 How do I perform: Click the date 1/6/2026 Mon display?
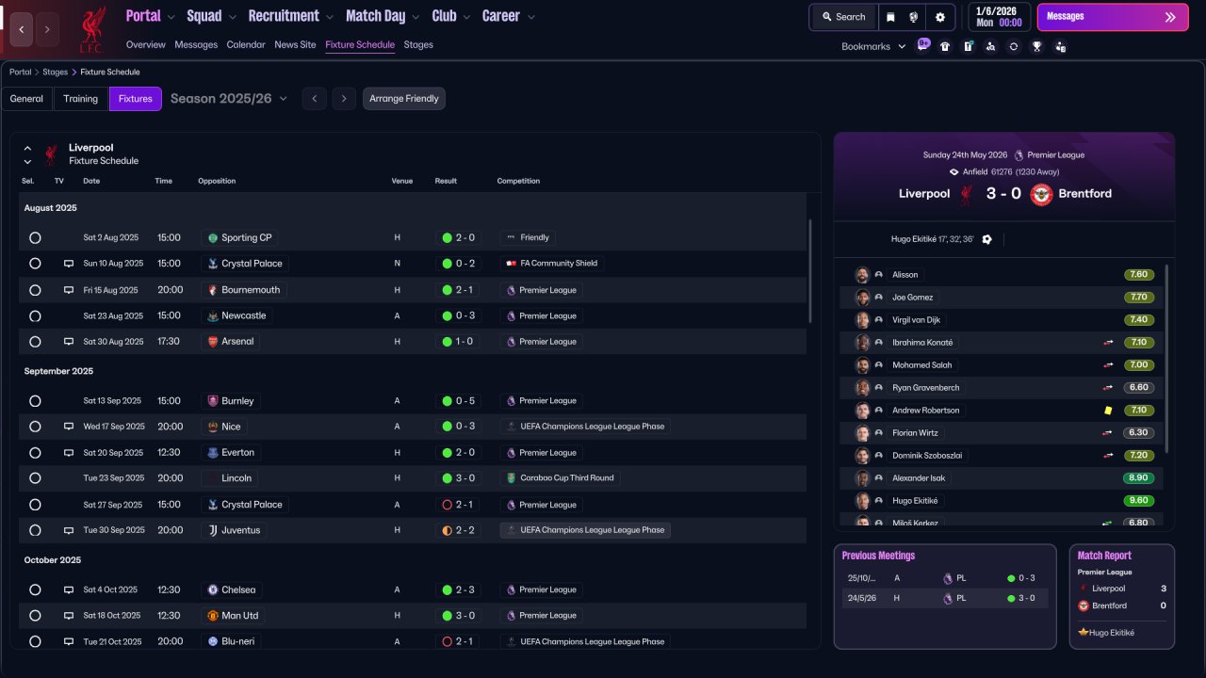[x=999, y=17]
